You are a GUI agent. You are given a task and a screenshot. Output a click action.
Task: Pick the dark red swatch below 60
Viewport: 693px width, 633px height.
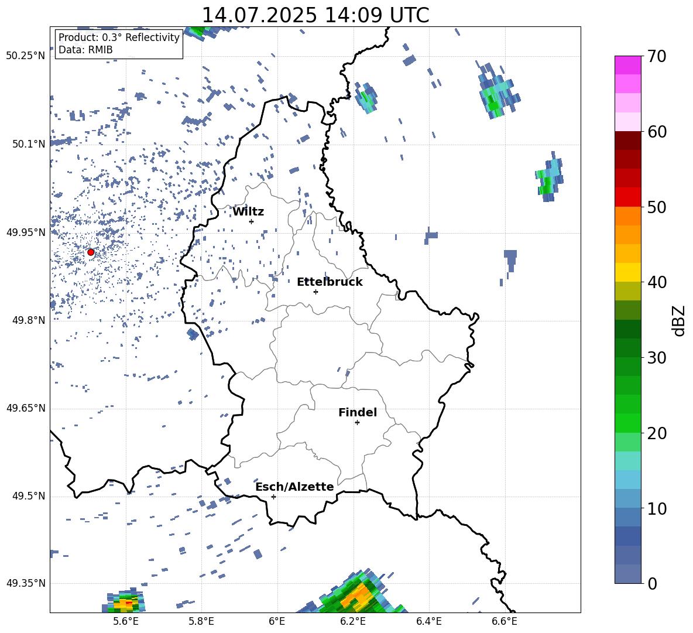(x=628, y=141)
